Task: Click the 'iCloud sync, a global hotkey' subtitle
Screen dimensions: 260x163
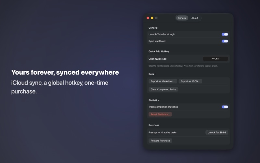Action: tap(60, 87)
